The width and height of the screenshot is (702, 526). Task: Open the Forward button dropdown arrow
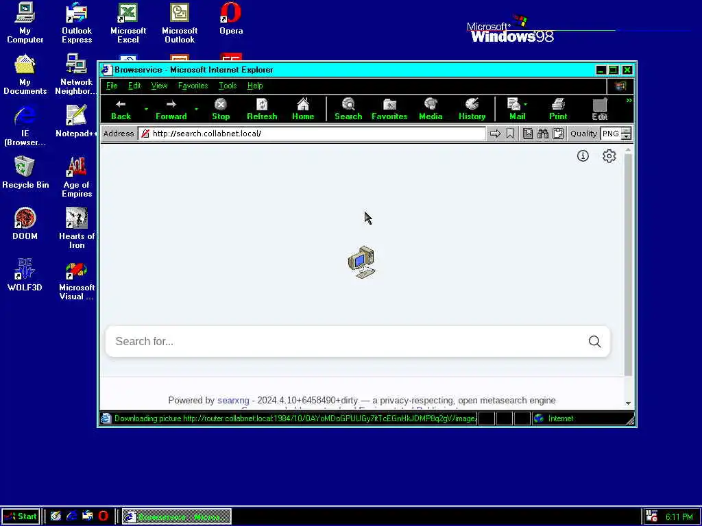[x=195, y=110]
